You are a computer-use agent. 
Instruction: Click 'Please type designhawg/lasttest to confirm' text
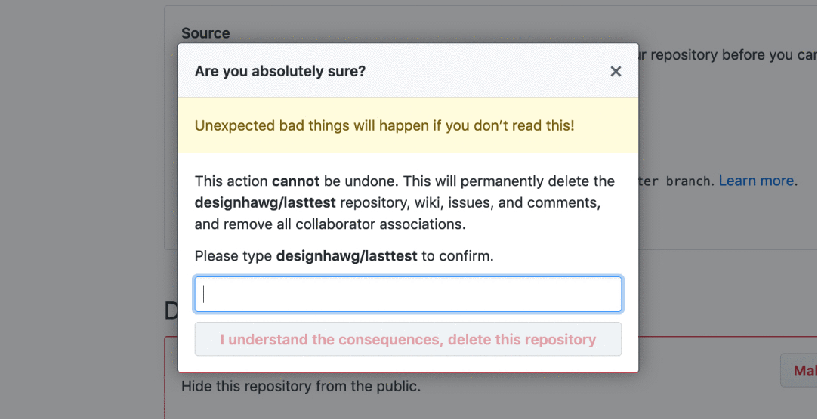coord(344,256)
